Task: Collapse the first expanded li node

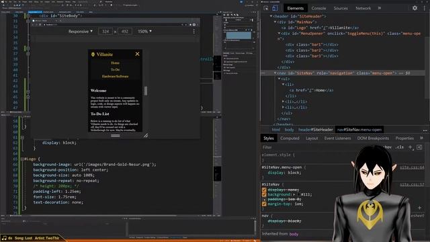Action: tap(284, 85)
